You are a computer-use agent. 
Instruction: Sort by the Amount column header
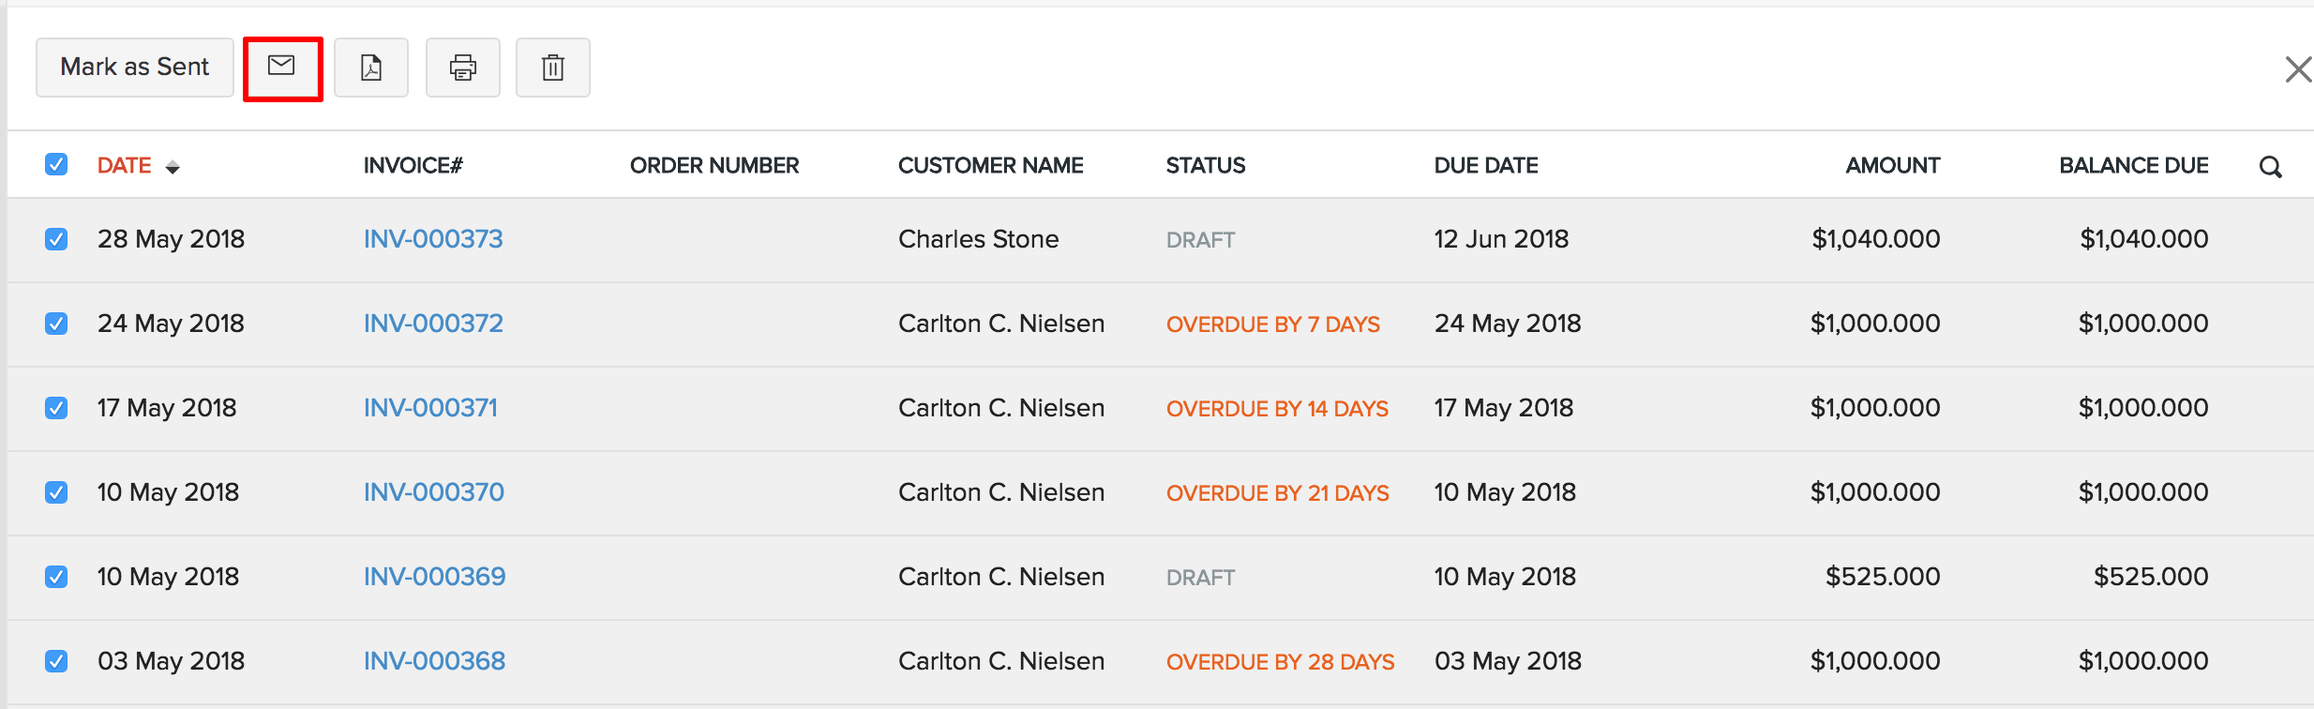pyautogui.click(x=1892, y=166)
